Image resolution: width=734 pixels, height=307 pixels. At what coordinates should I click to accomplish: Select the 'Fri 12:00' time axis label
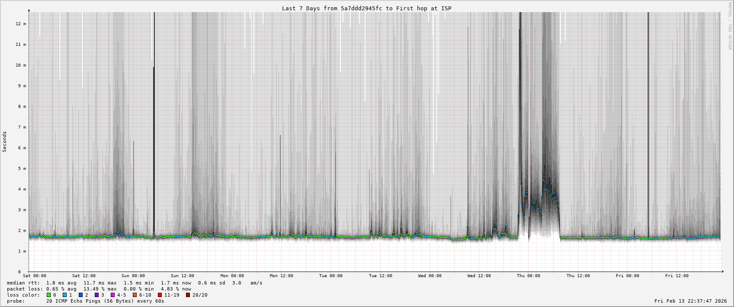click(x=676, y=276)
